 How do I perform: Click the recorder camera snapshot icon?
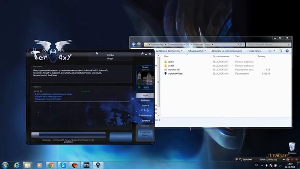288,160
